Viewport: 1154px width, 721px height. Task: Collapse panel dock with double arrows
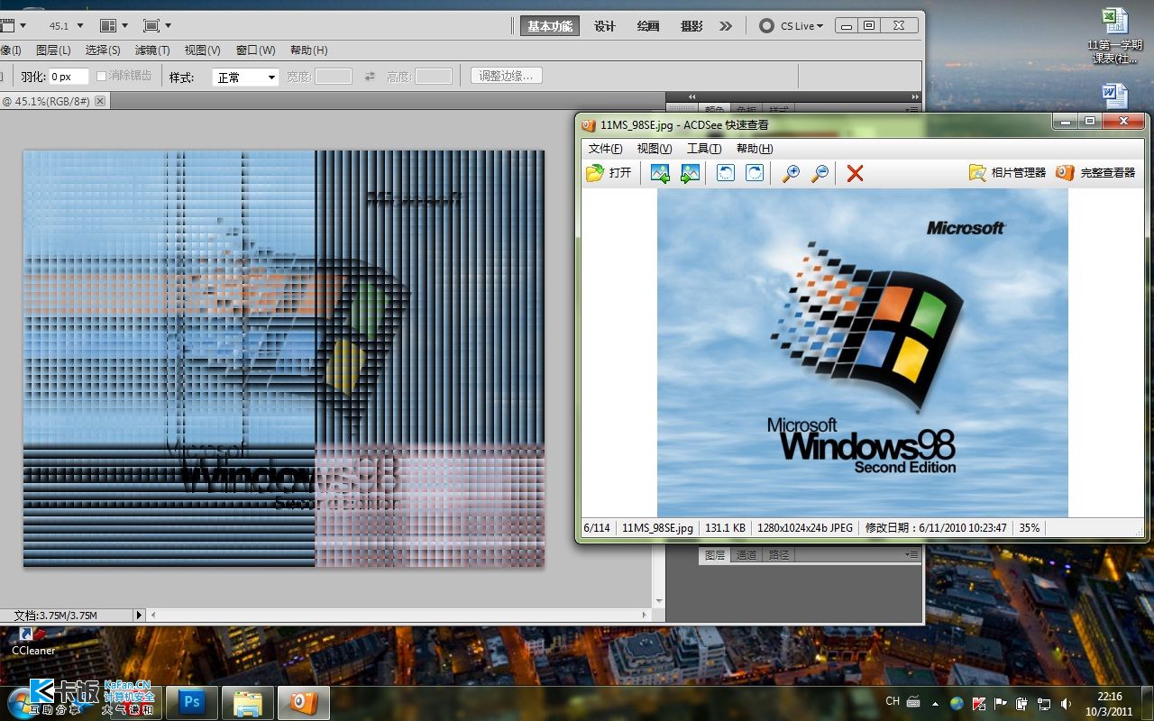click(915, 96)
